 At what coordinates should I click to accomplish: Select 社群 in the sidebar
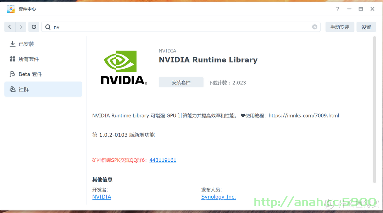(43, 89)
